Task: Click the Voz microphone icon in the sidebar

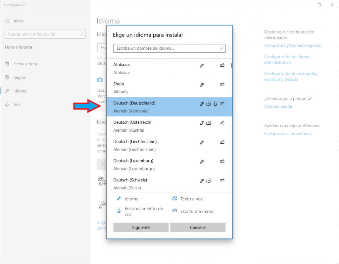Action: point(7,104)
